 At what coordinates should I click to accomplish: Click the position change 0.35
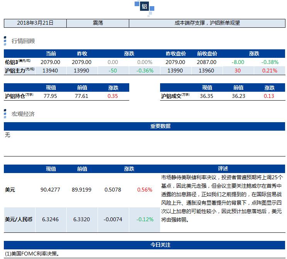(x=113, y=96)
